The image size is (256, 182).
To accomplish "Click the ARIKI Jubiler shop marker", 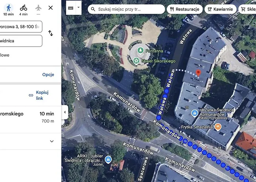I will click(x=108, y=159).
